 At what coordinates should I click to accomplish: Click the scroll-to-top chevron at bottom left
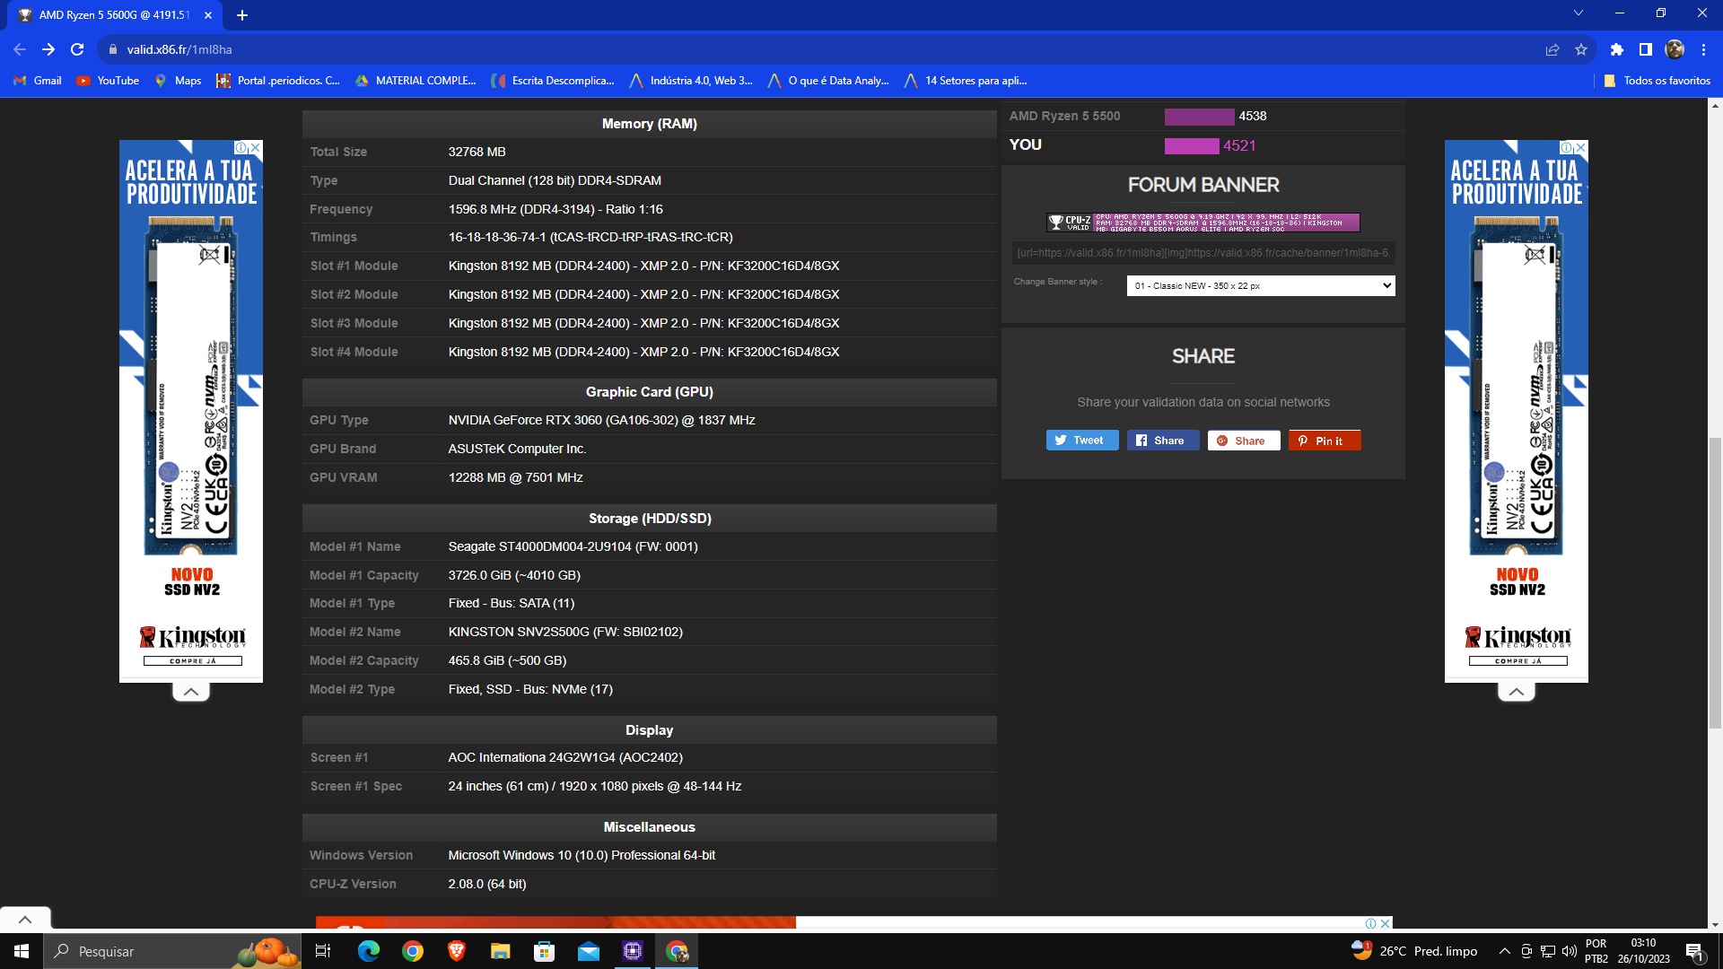[x=25, y=920]
